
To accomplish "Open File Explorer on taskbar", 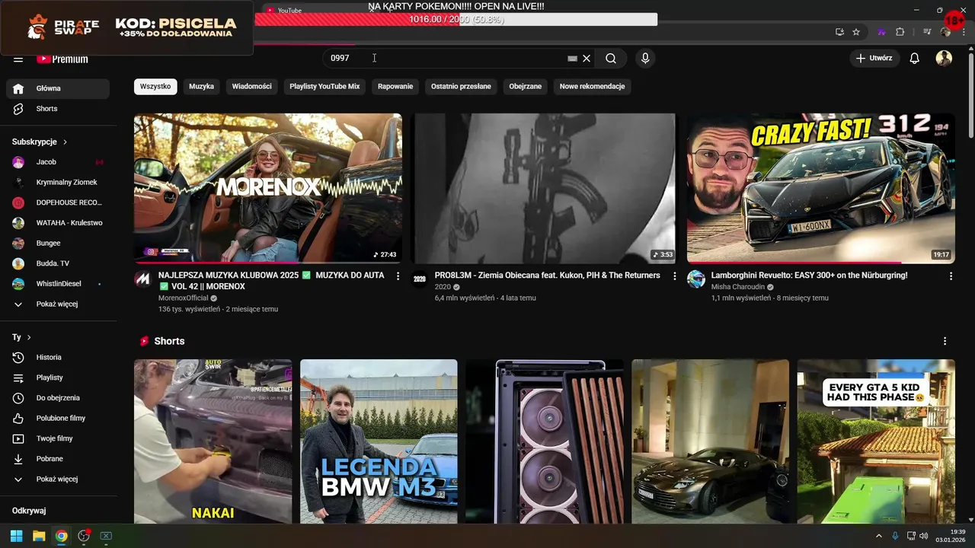I will tap(39, 536).
